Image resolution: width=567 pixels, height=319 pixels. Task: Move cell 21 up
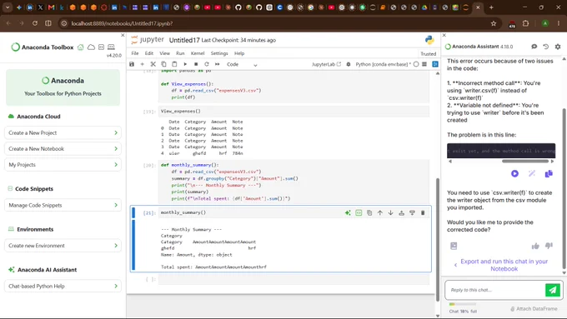[x=380, y=212]
